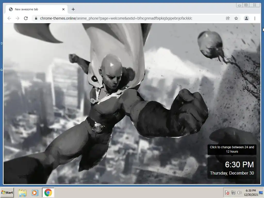Focus the chrome-themes.online address bar

(116, 18)
